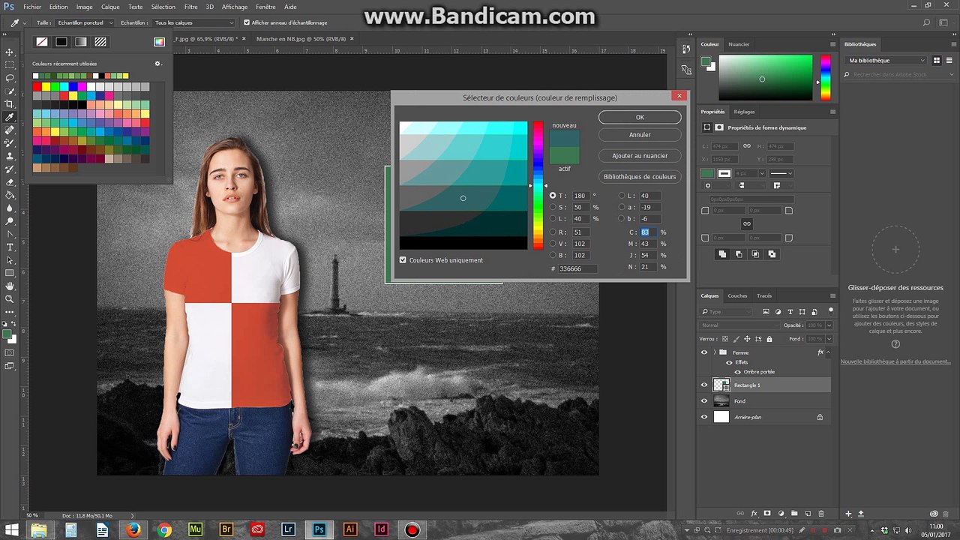960x540 pixels.
Task: Open the Fond fill value dropdown arrow
Action: (x=828, y=339)
